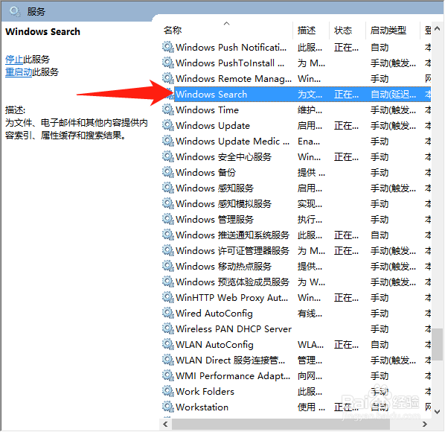
Task: Select the Windows 推送通知系统服务 service name
Action: pos(232,235)
